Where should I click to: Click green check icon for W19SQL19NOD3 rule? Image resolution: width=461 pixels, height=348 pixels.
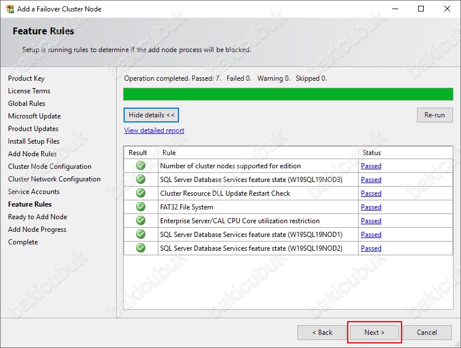(141, 179)
